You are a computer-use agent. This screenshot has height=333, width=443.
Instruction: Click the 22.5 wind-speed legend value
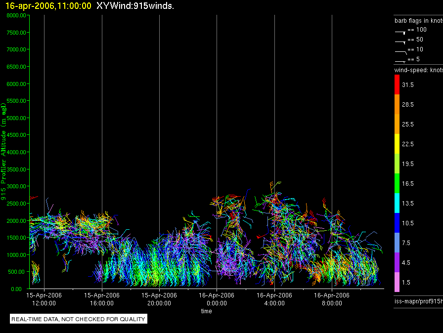point(408,144)
